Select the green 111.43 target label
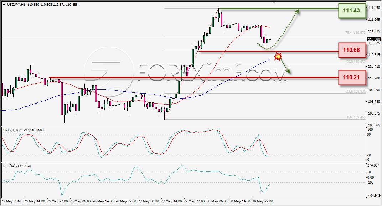This screenshot has height=206, width=382. [352, 10]
